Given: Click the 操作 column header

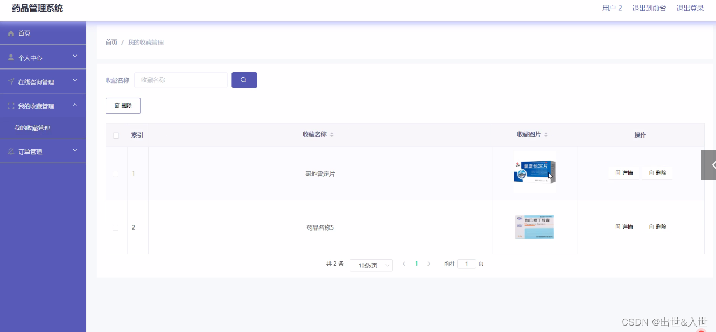Looking at the screenshot, I should tap(640, 135).
